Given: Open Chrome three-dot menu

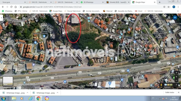Looking at the screenshot, I should [178, 7].
